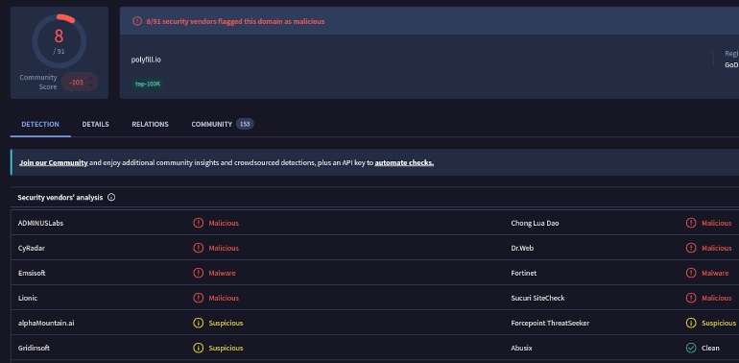Click the malicious icon for Sucuri SiteCheck
Viewport: 739px width, 363px height.
[691, 298]
